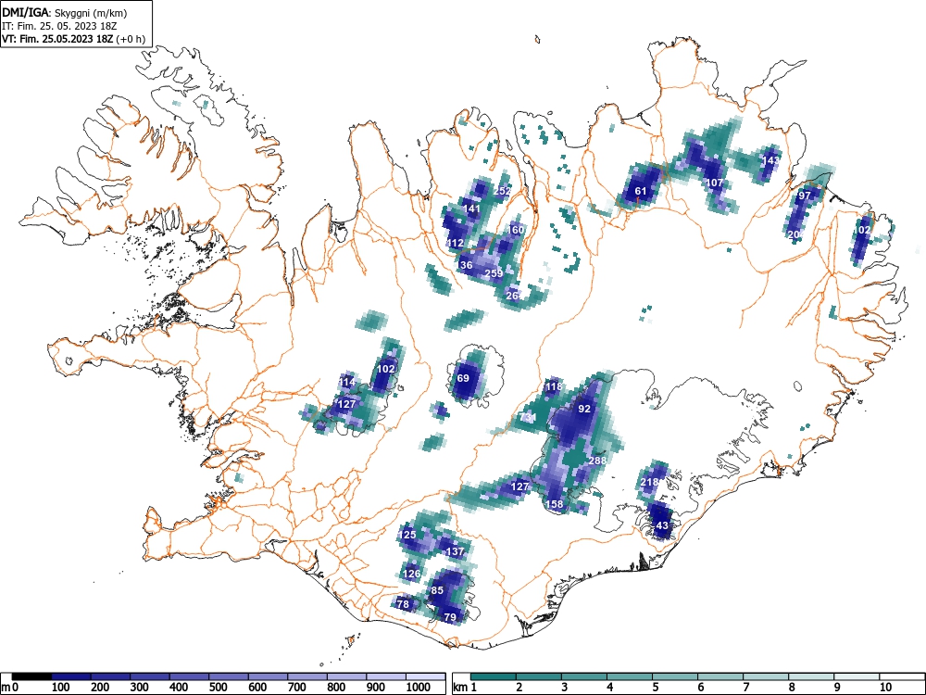The image size is (926, 695).
Task: Click the dark teal 1–2 km legend swatch
Action: pos(494,676)
